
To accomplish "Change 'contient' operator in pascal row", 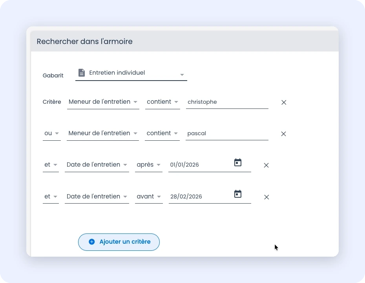I will (162, 134).
